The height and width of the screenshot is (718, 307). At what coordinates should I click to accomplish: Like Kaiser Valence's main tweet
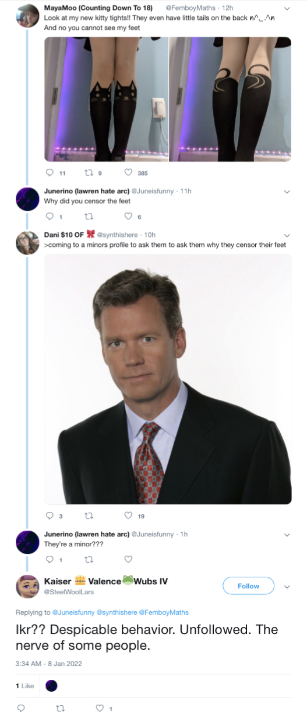pyautogui.click(x=98, y=708)
